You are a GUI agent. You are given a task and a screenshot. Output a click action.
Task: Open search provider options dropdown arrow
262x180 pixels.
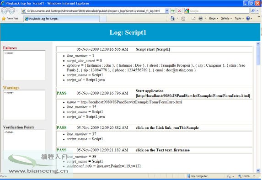click(257, 11)
